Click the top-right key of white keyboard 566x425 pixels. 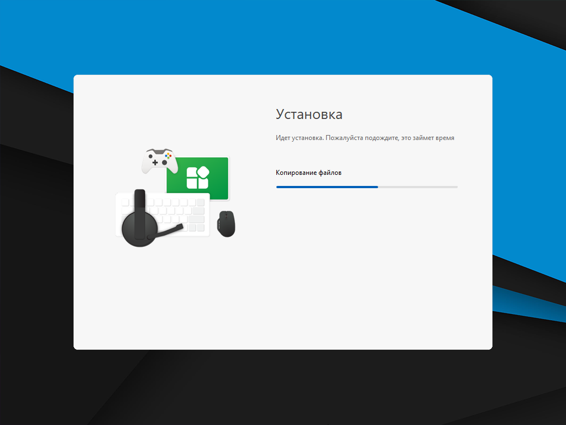(x=201, y=203)
